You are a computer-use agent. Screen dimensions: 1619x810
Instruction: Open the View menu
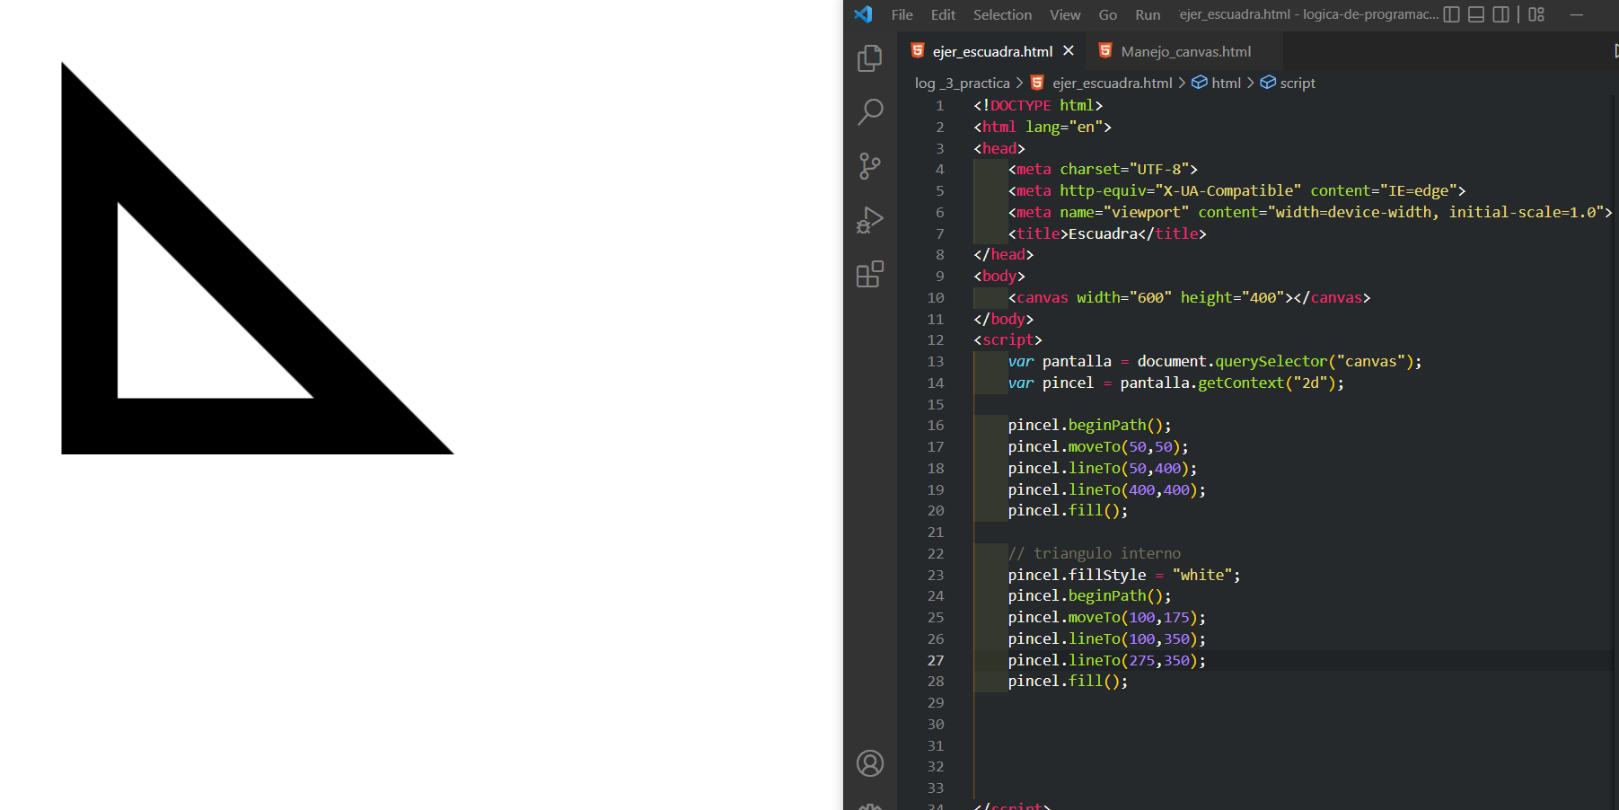tap(1065, 14)
